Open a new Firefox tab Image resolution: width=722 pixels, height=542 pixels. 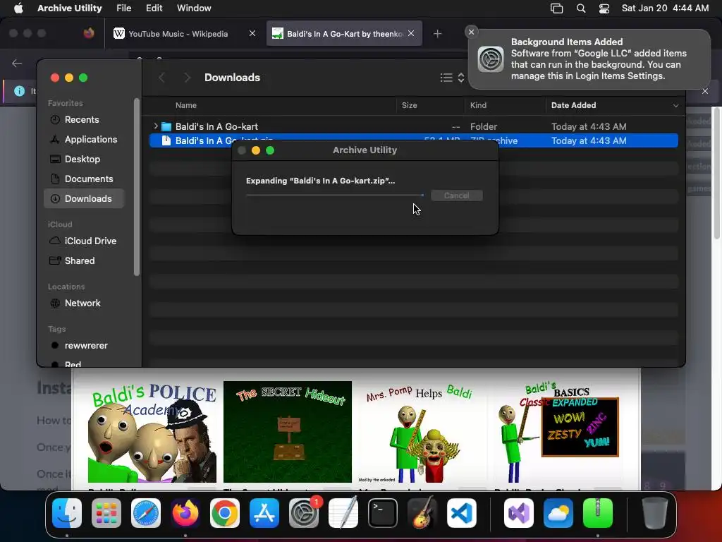click(437, 34)
